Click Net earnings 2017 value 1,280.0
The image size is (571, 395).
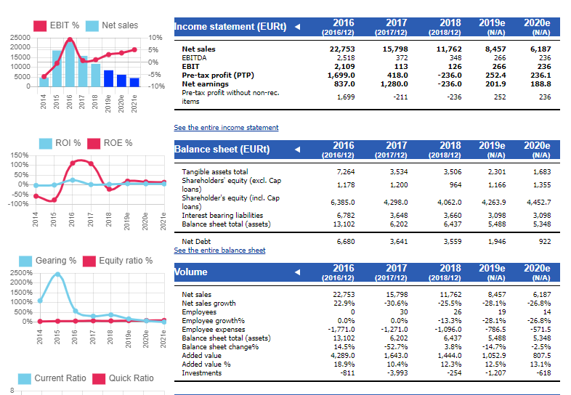coord(394,84)
